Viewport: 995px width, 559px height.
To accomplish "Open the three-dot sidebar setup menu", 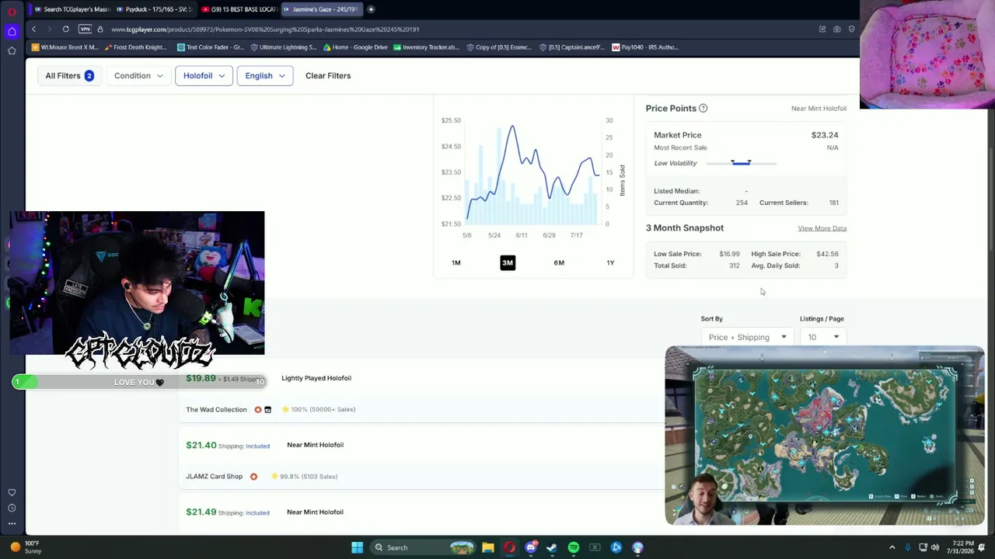I will click(x=12, y=523).
